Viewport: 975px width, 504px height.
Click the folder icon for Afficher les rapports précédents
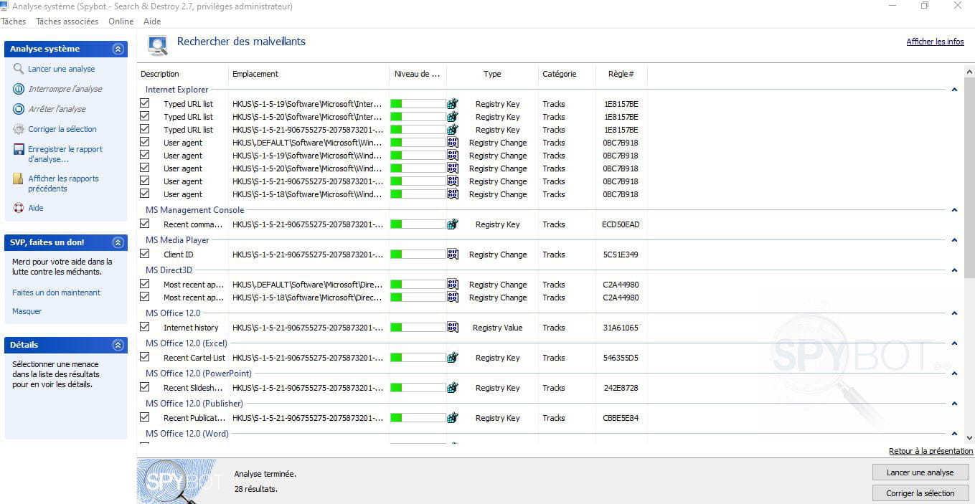pyautogui.click(x=19, y=179)
